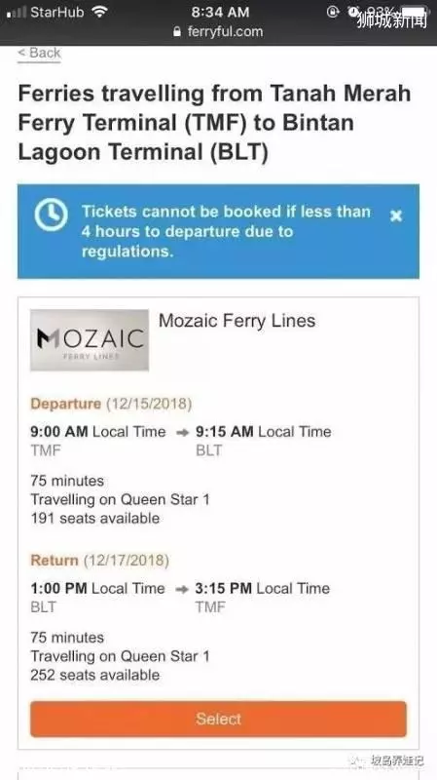
Task: Tap the Mozaic Ferry Lines title
Action: pyautogui.click(x=237, y=321)
